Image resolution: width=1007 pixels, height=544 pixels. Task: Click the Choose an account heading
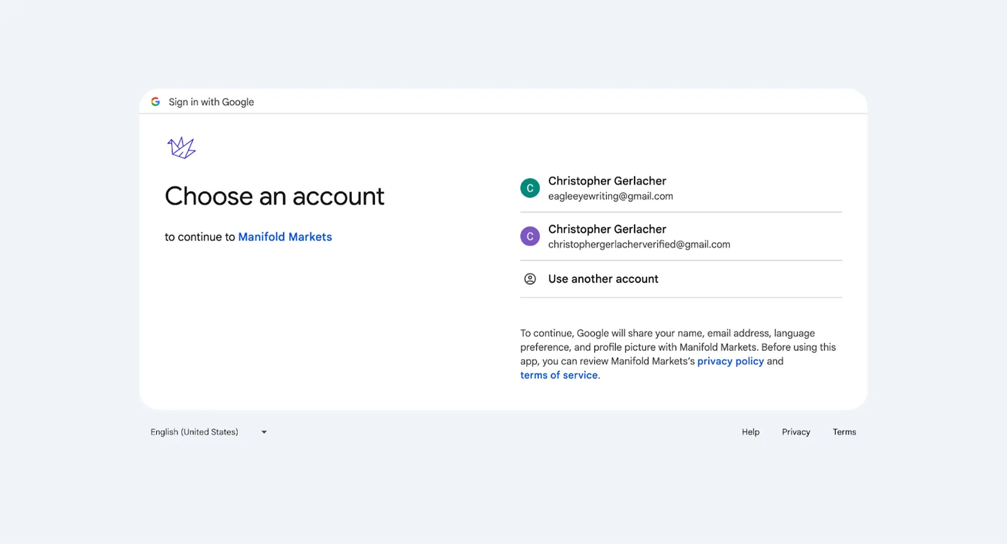[274, 196]
